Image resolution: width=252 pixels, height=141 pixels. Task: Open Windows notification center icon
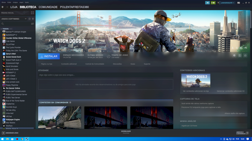248,139
